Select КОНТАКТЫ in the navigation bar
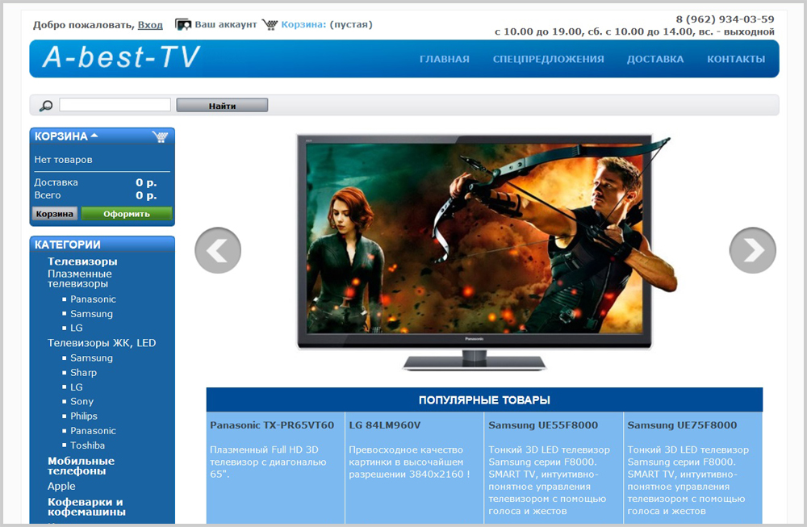Screen dimensions: 807x527 coord(736,59)
